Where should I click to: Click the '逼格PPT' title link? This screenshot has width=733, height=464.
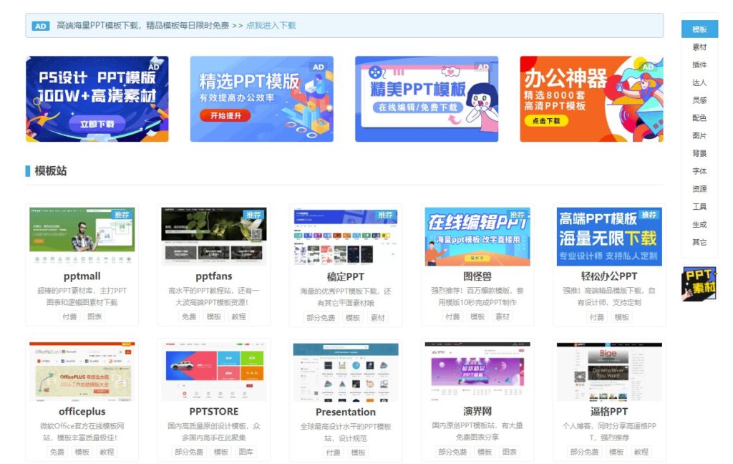point(609,411)
